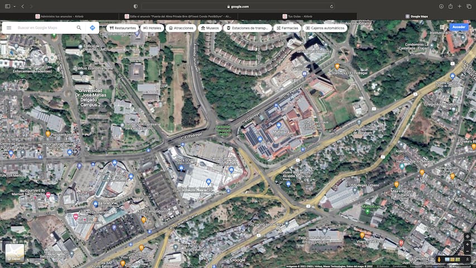Screen dimensions: 476x268
Task: Show Farmacias on the map
Action: tap(287, 27)
